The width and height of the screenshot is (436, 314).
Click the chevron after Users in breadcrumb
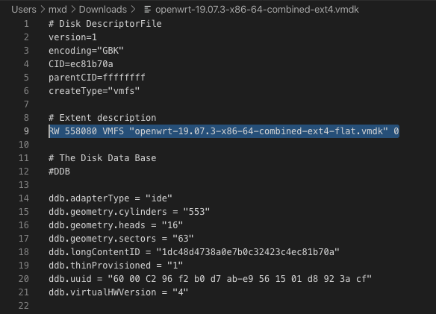click(43, 10)
